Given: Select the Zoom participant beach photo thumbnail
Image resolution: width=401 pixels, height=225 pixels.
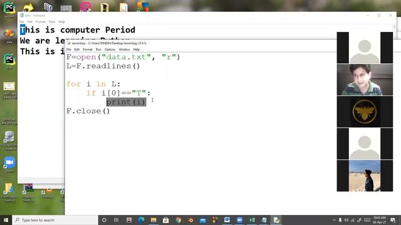Looking at the screenshot, I should [x=365, y=176].
